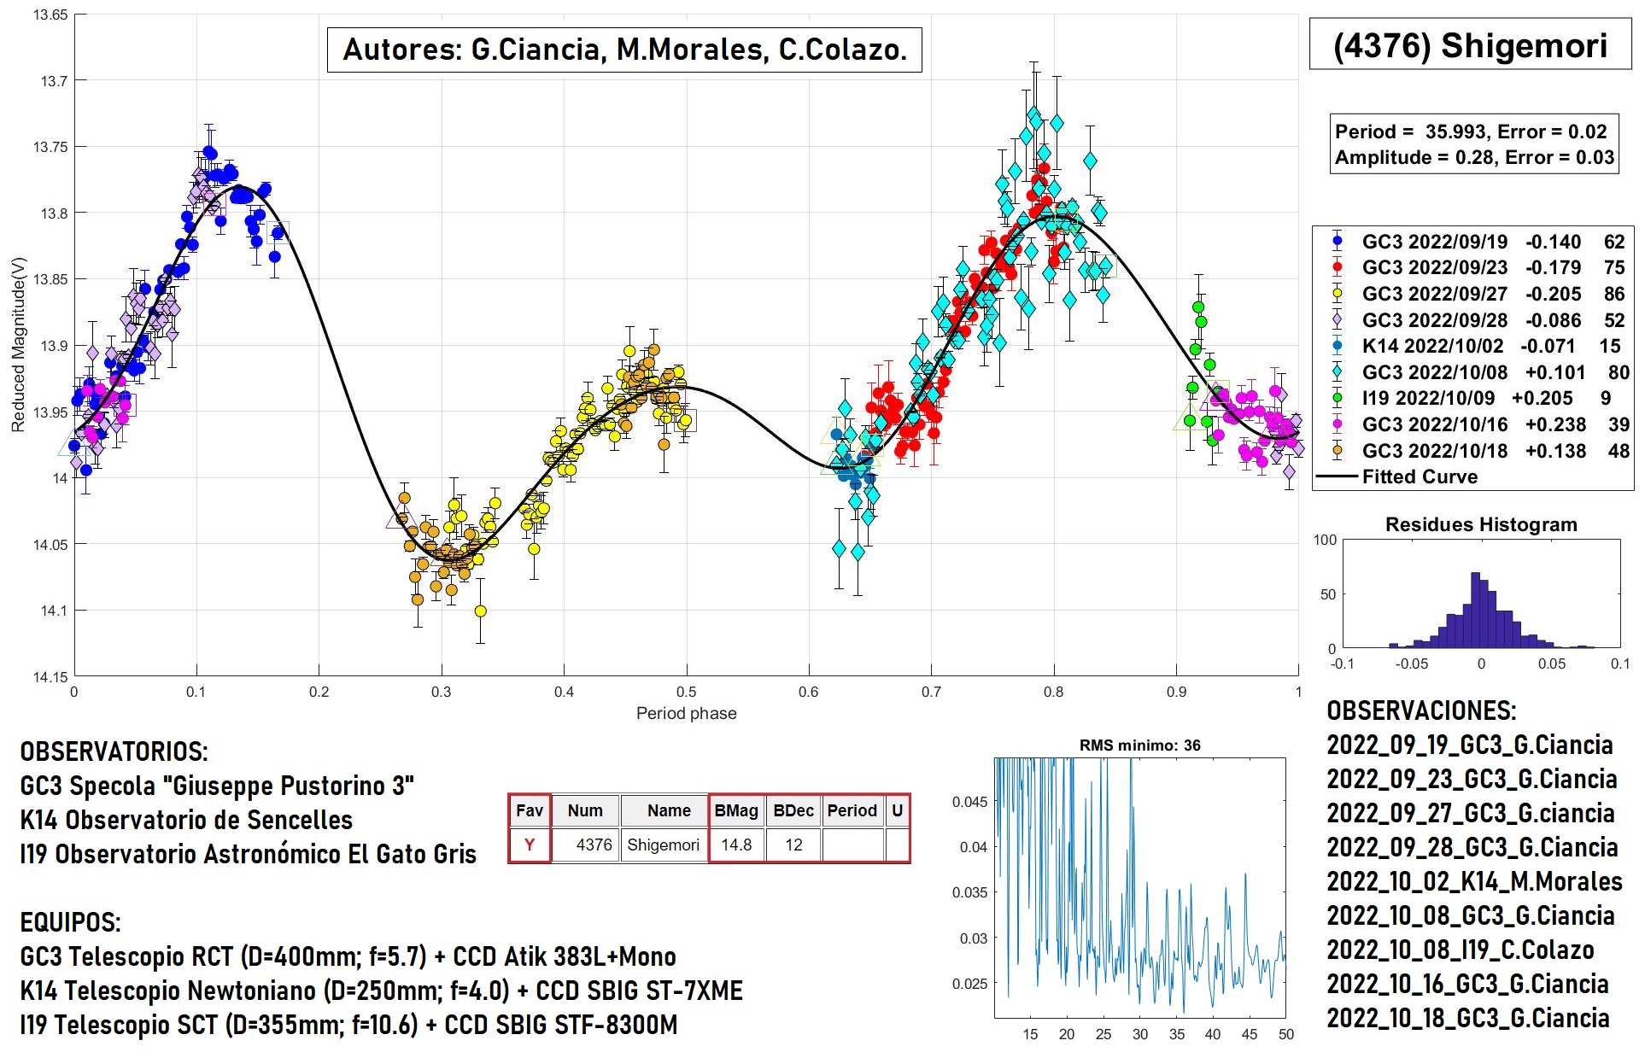Click observation '2022_10_08_I19_C.Colazo'
This screenshot has height=1058, width=1645.
1461,950
